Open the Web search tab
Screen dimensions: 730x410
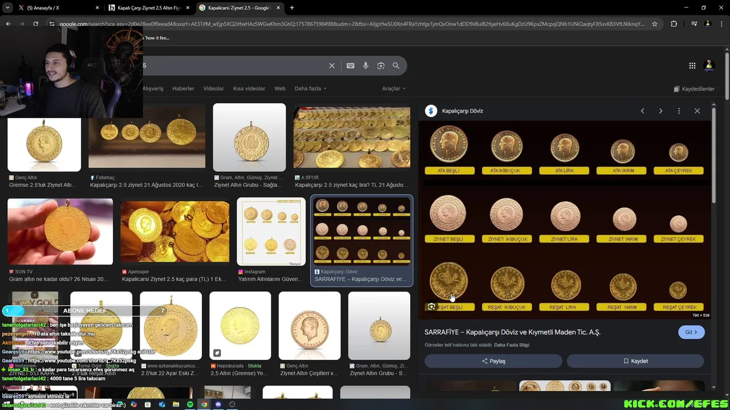[280, 89]
